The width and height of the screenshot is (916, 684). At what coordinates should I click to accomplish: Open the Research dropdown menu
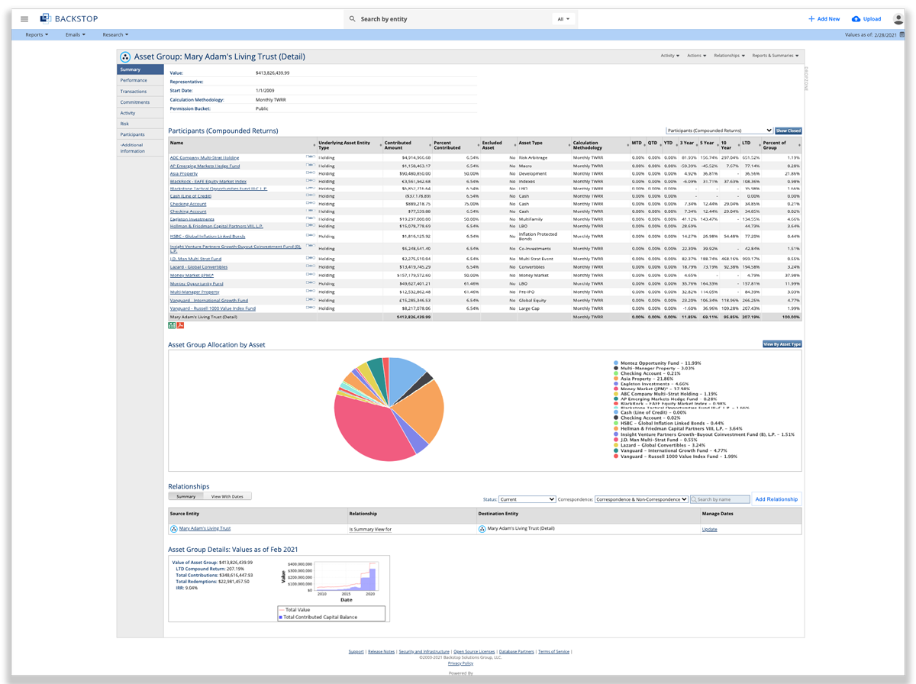tap(115, 34)
